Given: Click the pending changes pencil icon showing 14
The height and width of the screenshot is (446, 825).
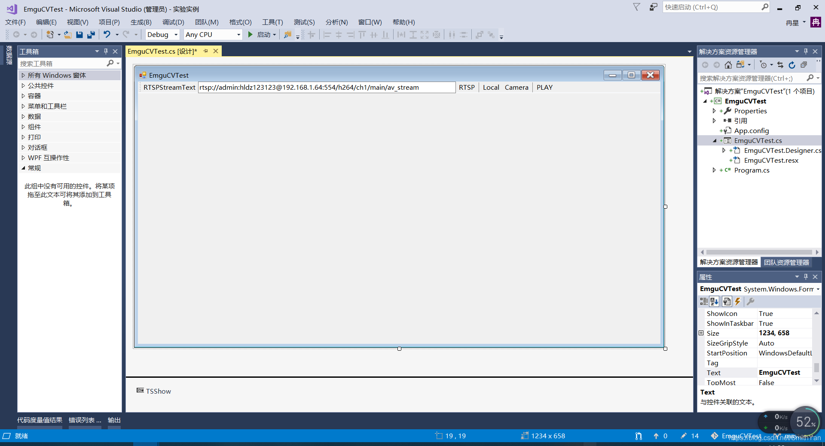Looking at the screenshot, I should click(690, 436).
